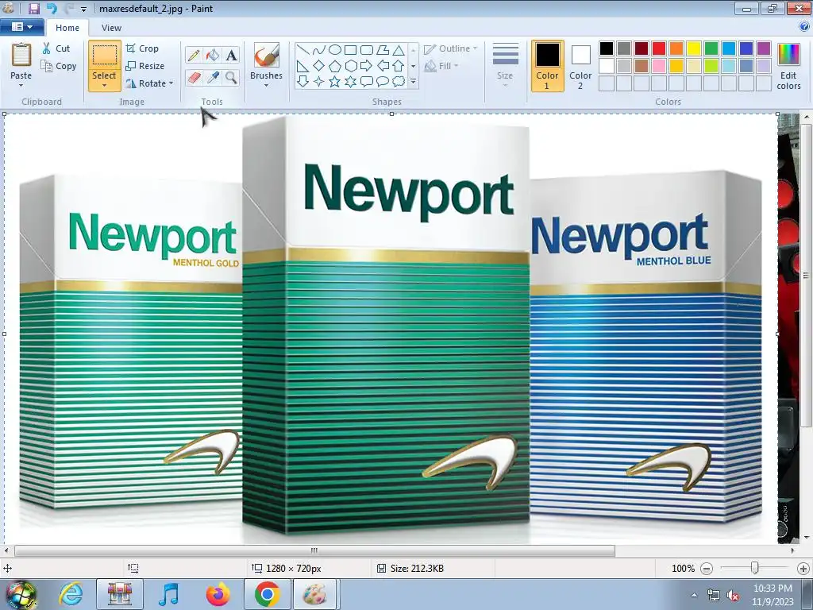
Task: Choose the Heart callout cloud shape
Action: [x=399, y=82]
